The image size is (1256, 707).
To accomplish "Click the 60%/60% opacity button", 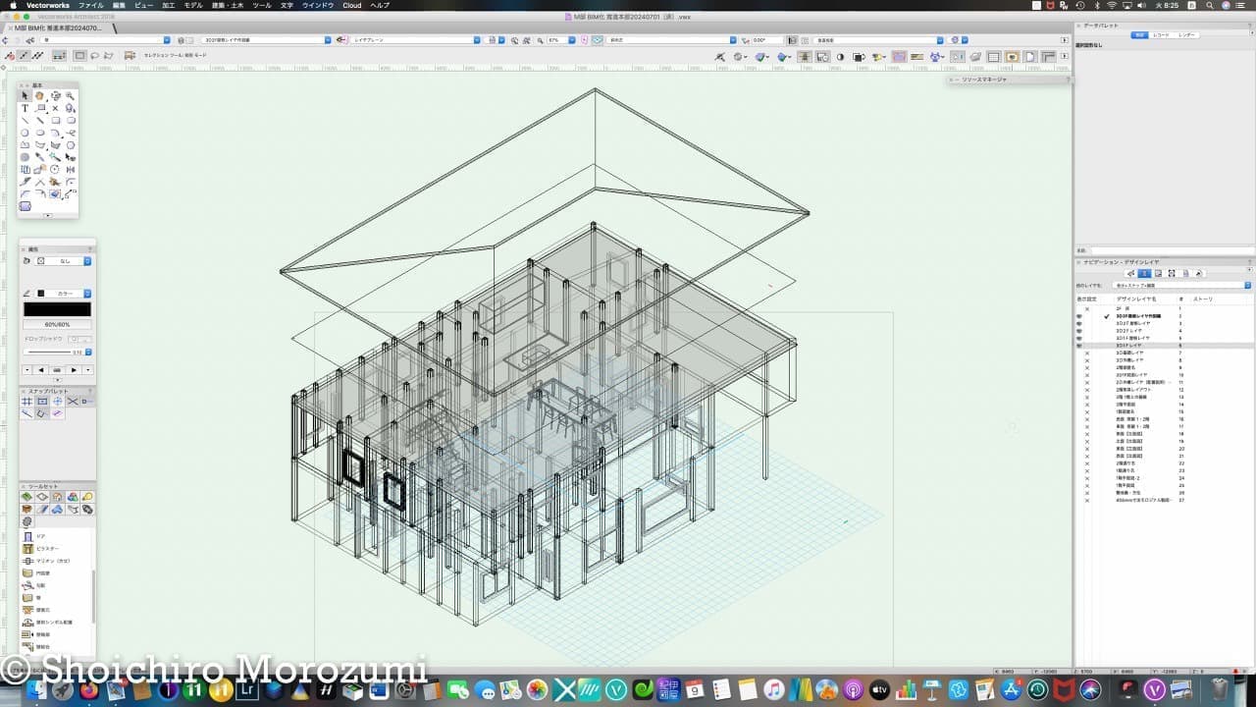I will (x=57, y=324).
